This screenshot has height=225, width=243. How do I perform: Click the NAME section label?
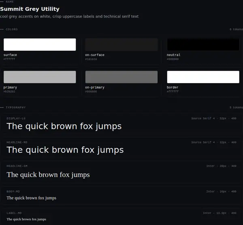pos(10,2)
